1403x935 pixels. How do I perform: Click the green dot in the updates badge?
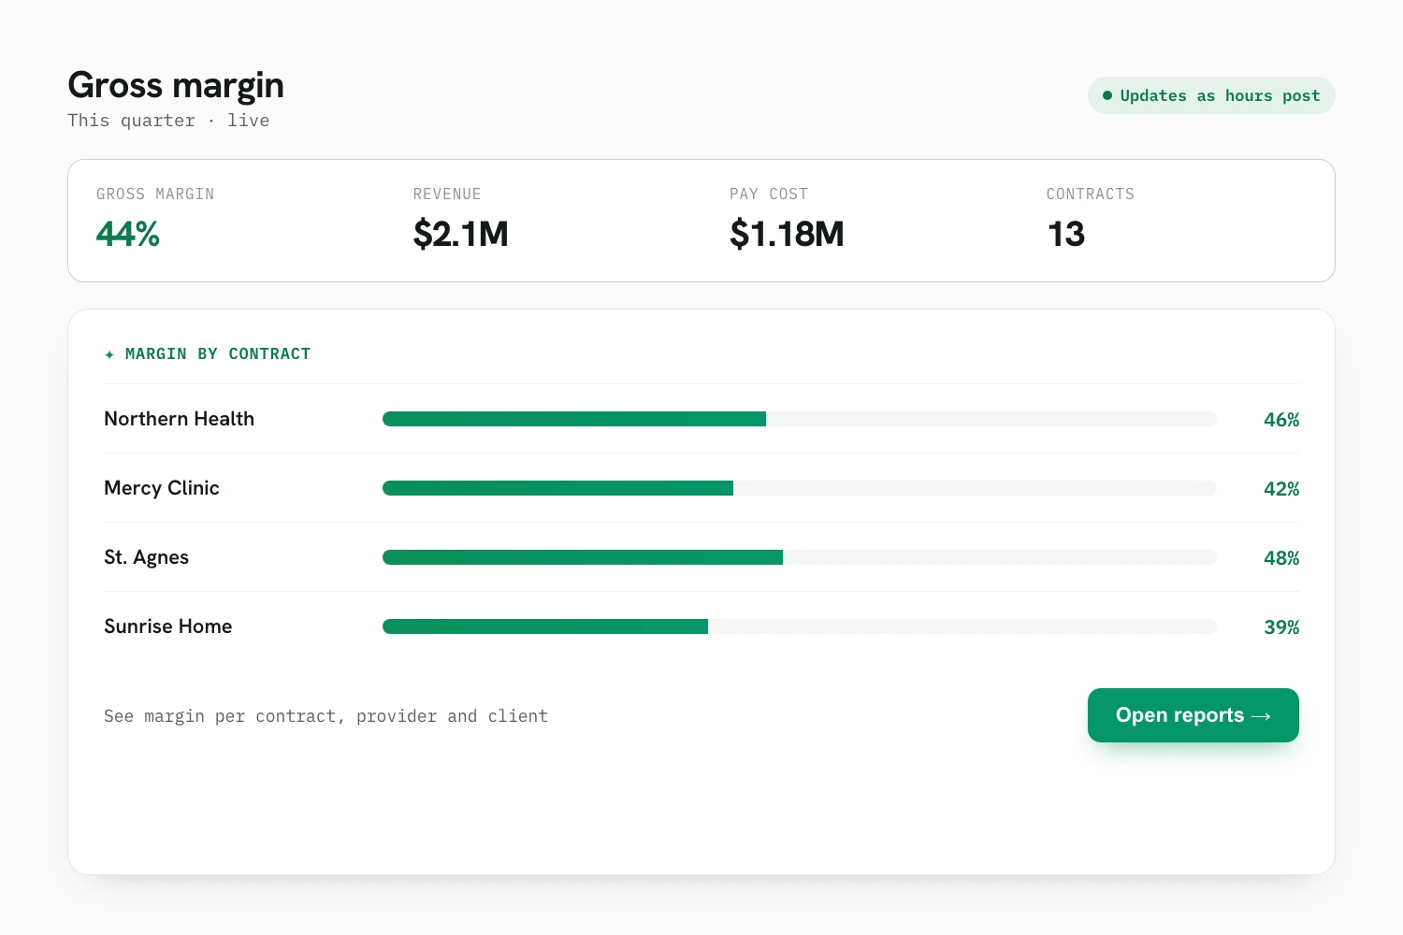(x=1107, y=95)
